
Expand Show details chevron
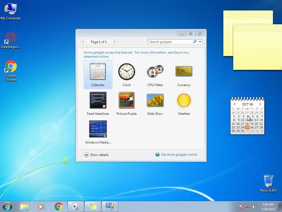86,155
